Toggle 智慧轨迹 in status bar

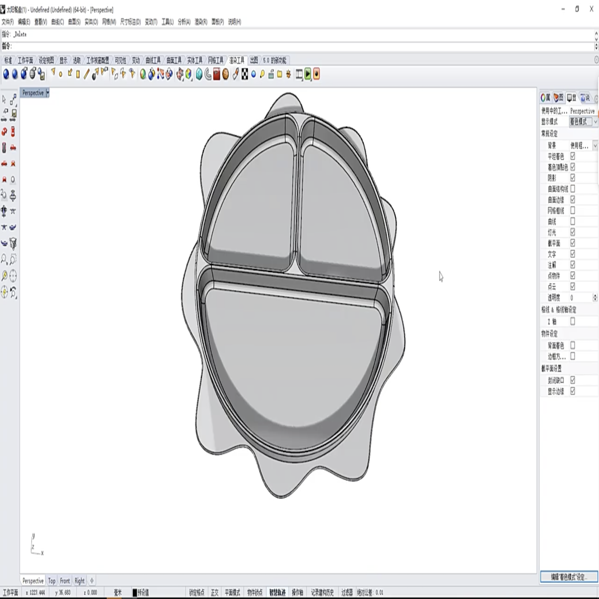tap(277, 592)
